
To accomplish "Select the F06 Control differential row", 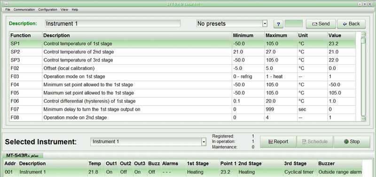I will pos(182,101).
